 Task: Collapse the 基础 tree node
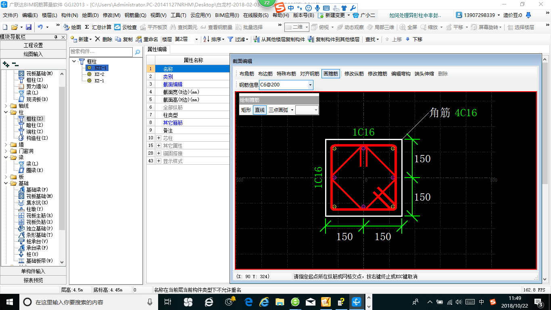click(6, 183)
